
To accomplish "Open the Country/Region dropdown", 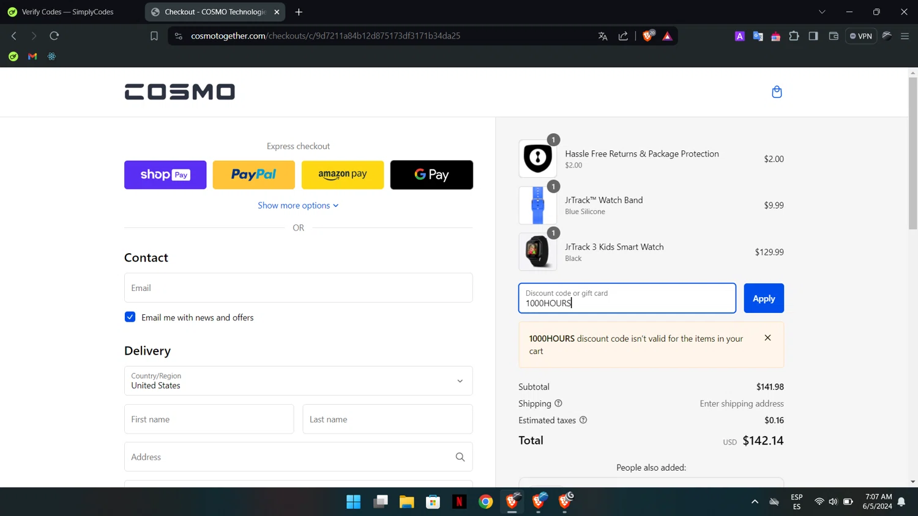I will [299, 381].
